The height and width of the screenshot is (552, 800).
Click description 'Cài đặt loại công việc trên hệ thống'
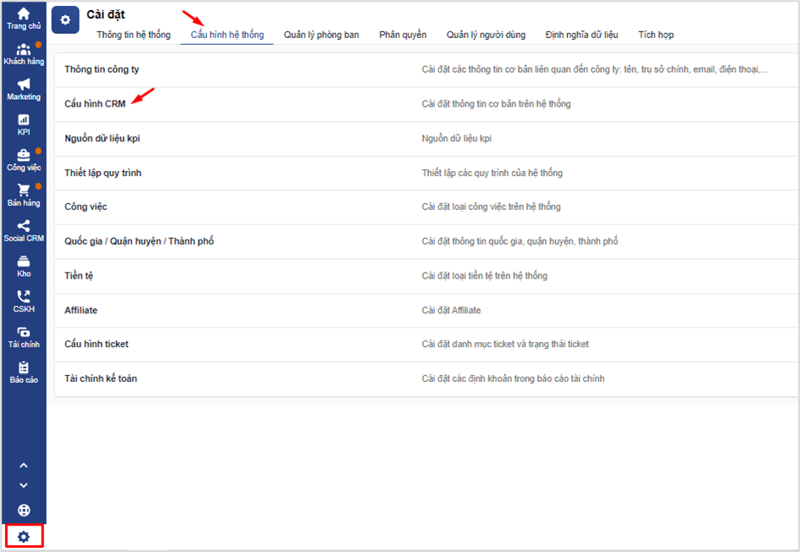coord(491,207)
